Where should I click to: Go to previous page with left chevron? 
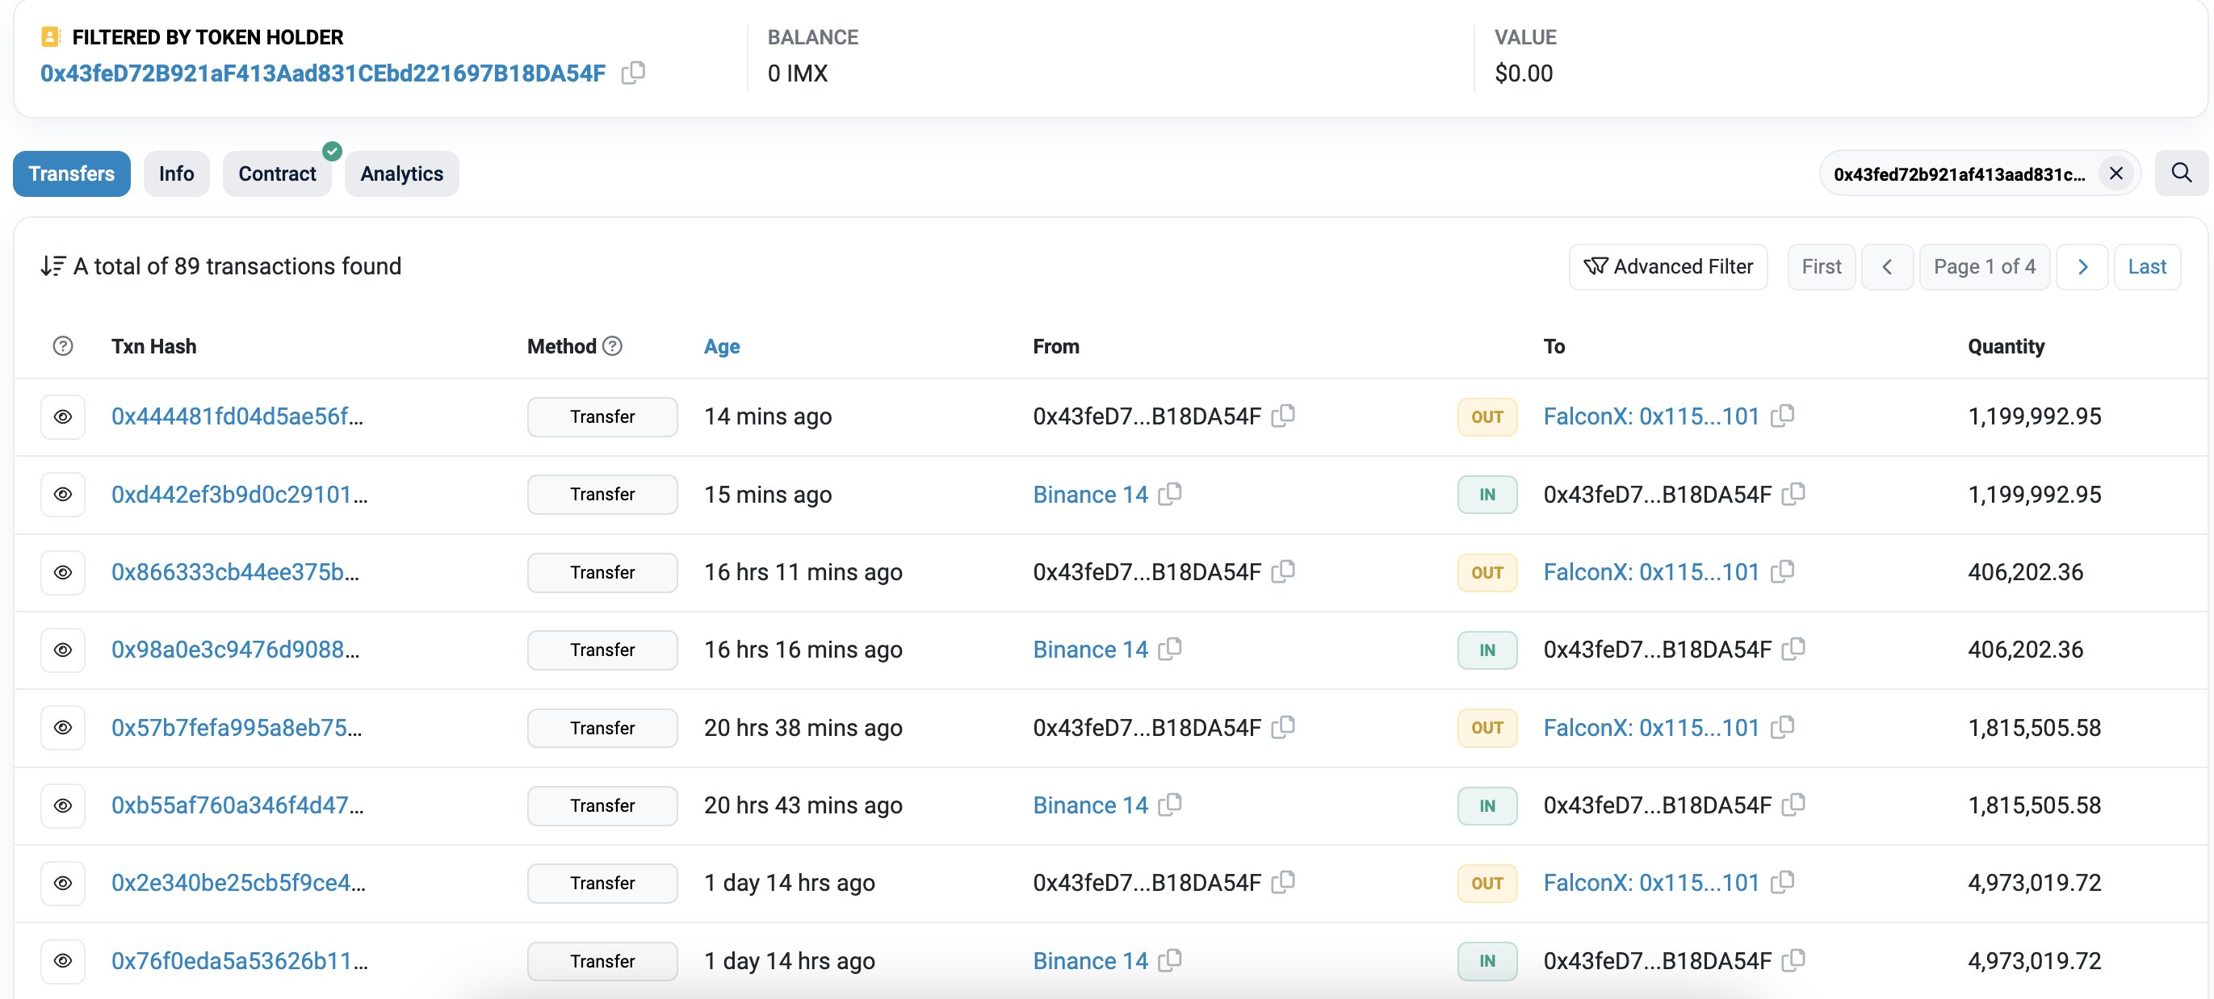coord(1888,267)
